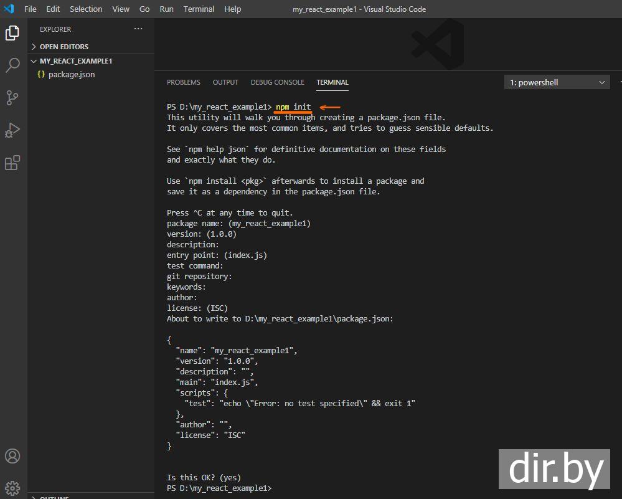The width and height of the screenshot is (622, 499).
Task: Click the '"test": "echo' script line in terminal
Action: point(300,403)
